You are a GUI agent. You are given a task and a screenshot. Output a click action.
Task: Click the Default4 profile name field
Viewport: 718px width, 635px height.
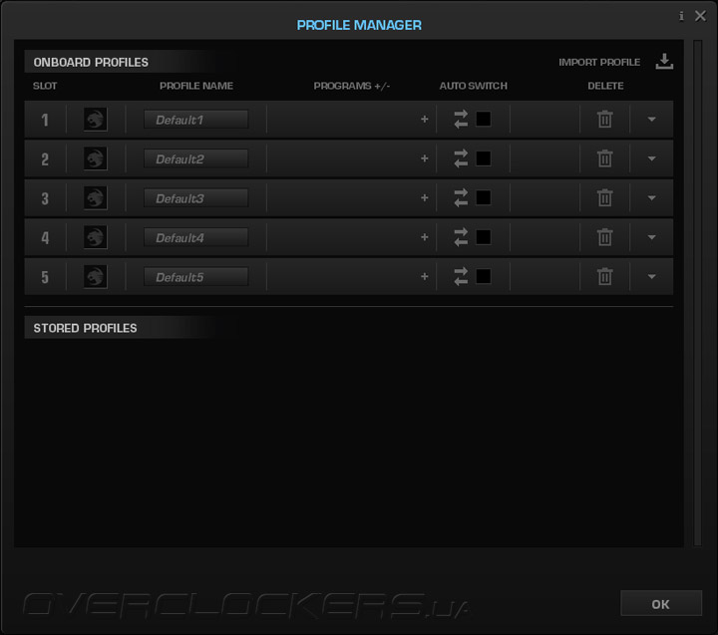click(196, 237)
